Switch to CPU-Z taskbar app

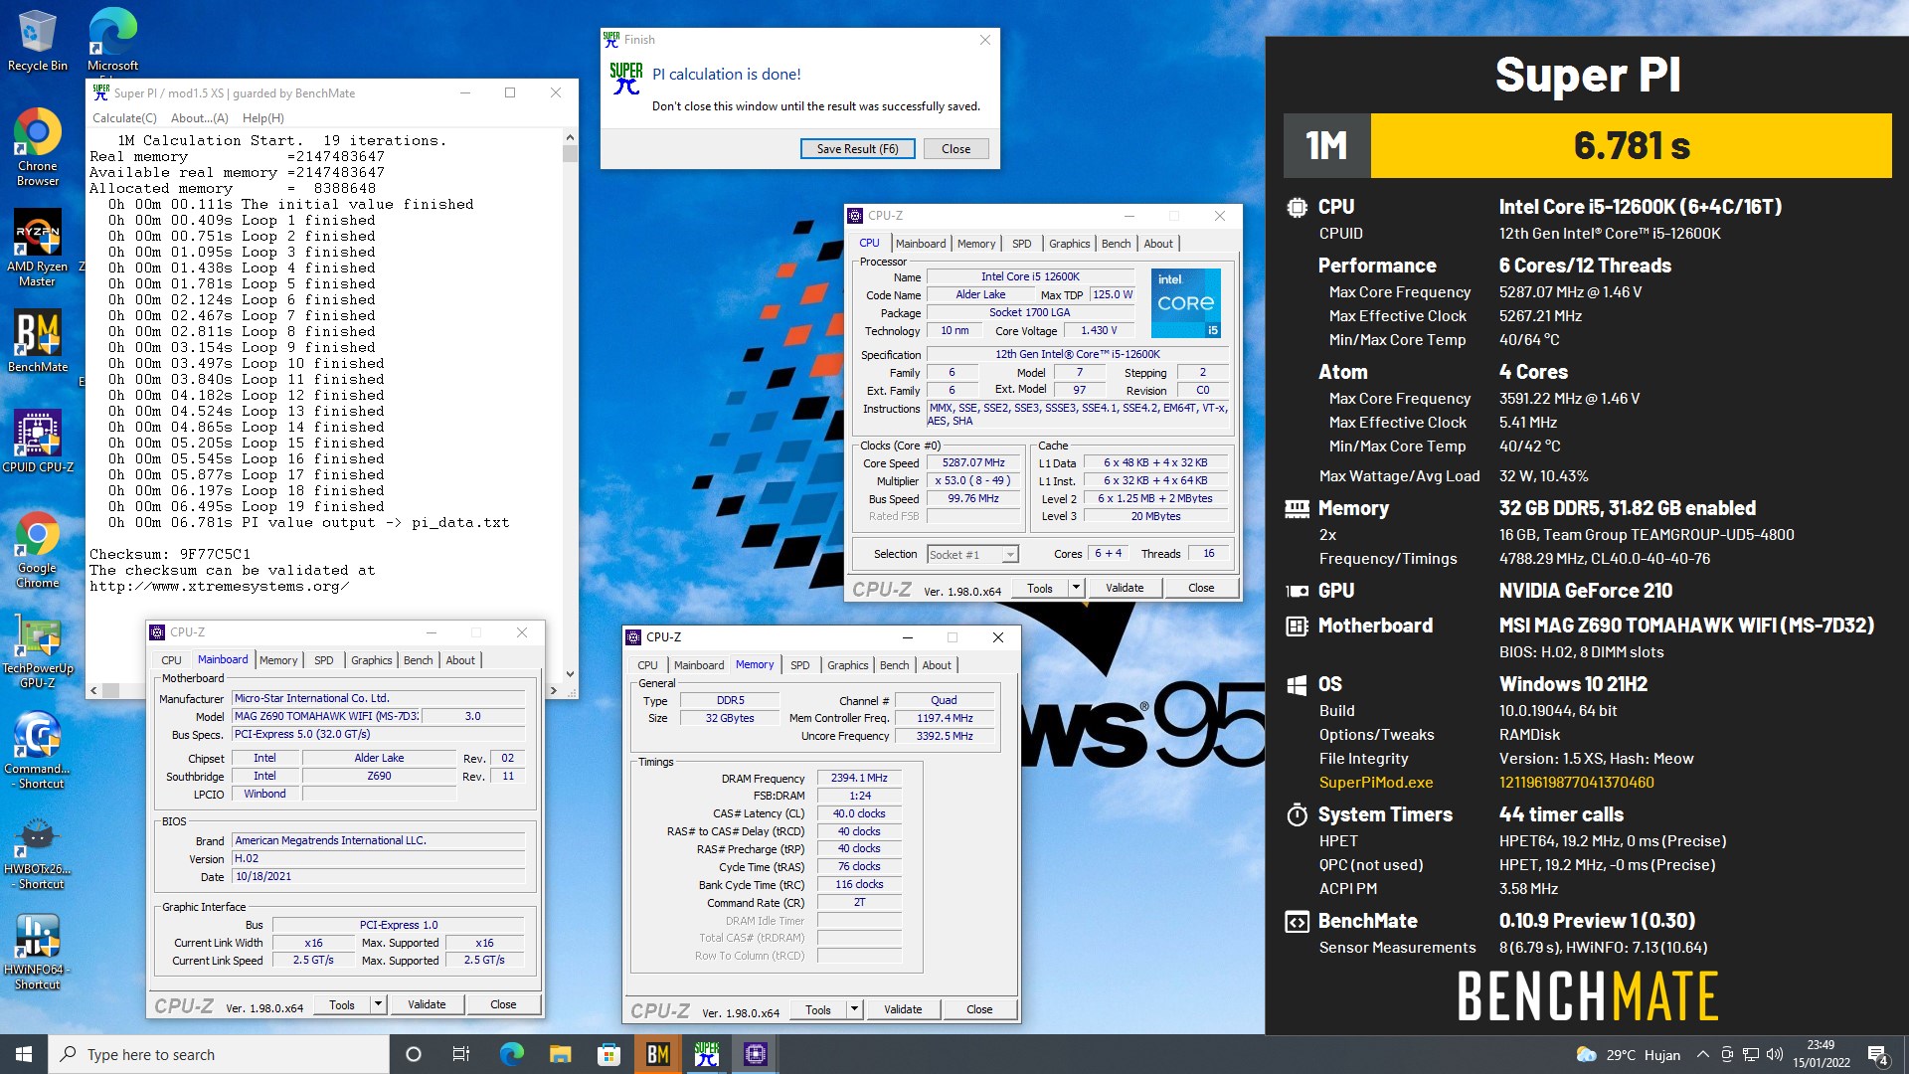point(756,1054)
